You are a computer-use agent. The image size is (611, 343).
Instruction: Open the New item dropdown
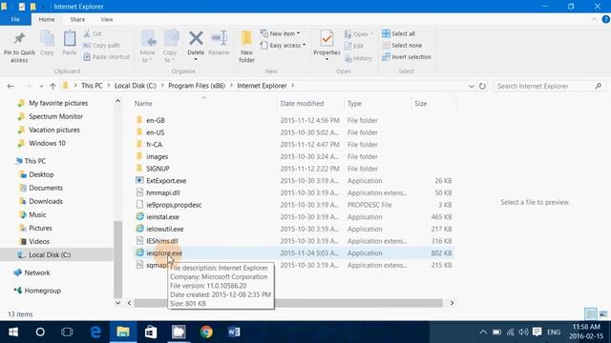pos(280,34)
